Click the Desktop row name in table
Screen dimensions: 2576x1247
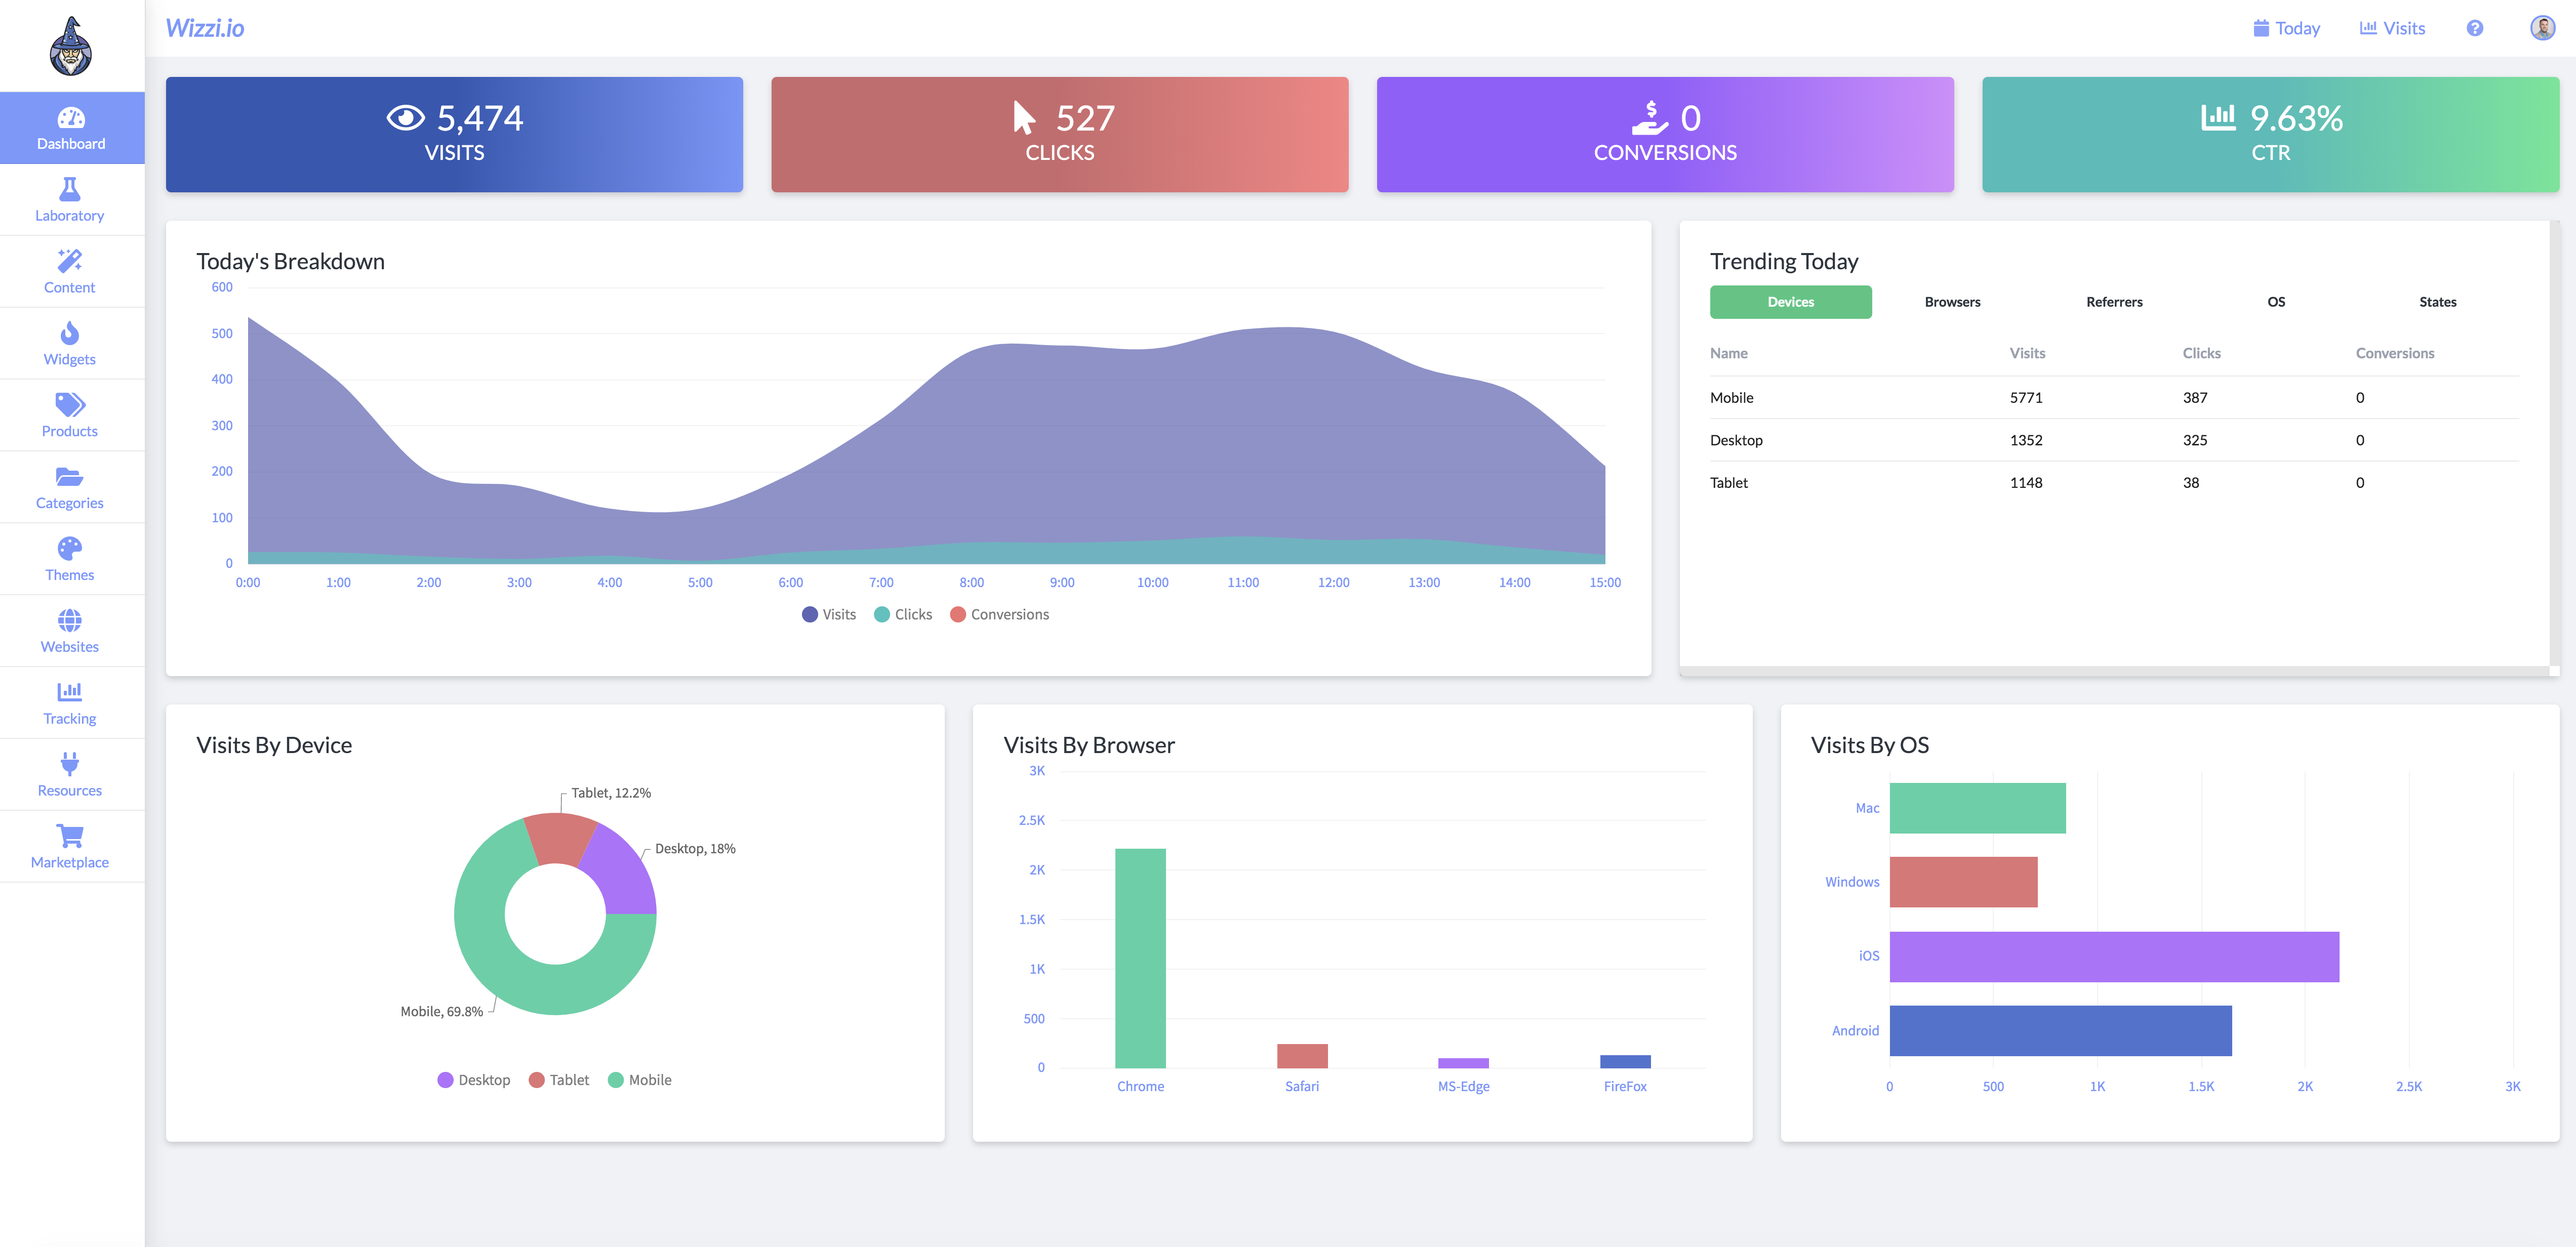[x=1736, y=440]
